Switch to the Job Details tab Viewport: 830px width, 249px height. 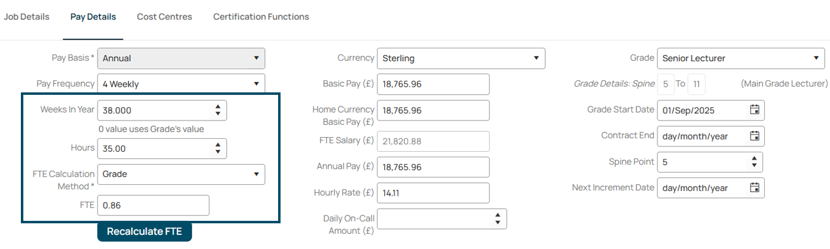coord(26,17)
